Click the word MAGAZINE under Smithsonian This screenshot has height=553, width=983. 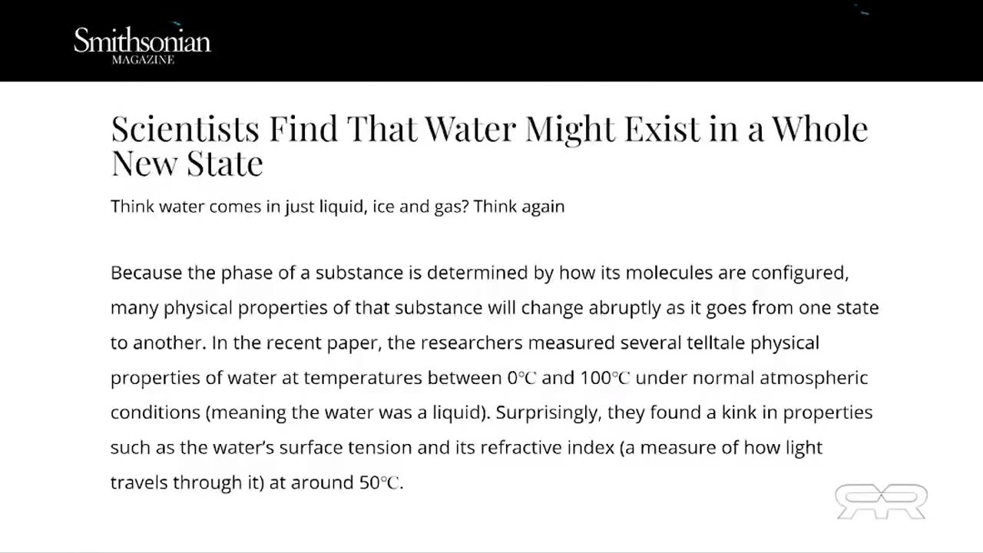pos(143,60)
